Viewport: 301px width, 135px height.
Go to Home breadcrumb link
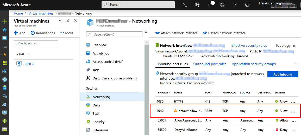click(x=18, y=14)
